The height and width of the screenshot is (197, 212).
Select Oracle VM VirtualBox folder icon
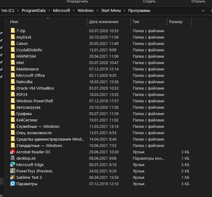click(13, 88)
